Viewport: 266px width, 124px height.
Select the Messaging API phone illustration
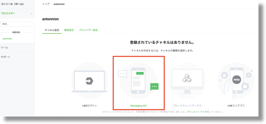click(x=138, y=81)
